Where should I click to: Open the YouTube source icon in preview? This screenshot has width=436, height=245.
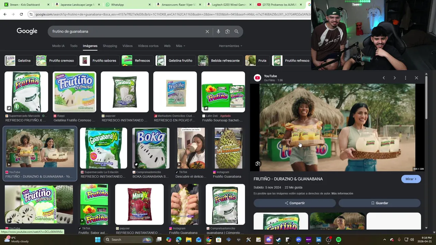click(258, 78)
